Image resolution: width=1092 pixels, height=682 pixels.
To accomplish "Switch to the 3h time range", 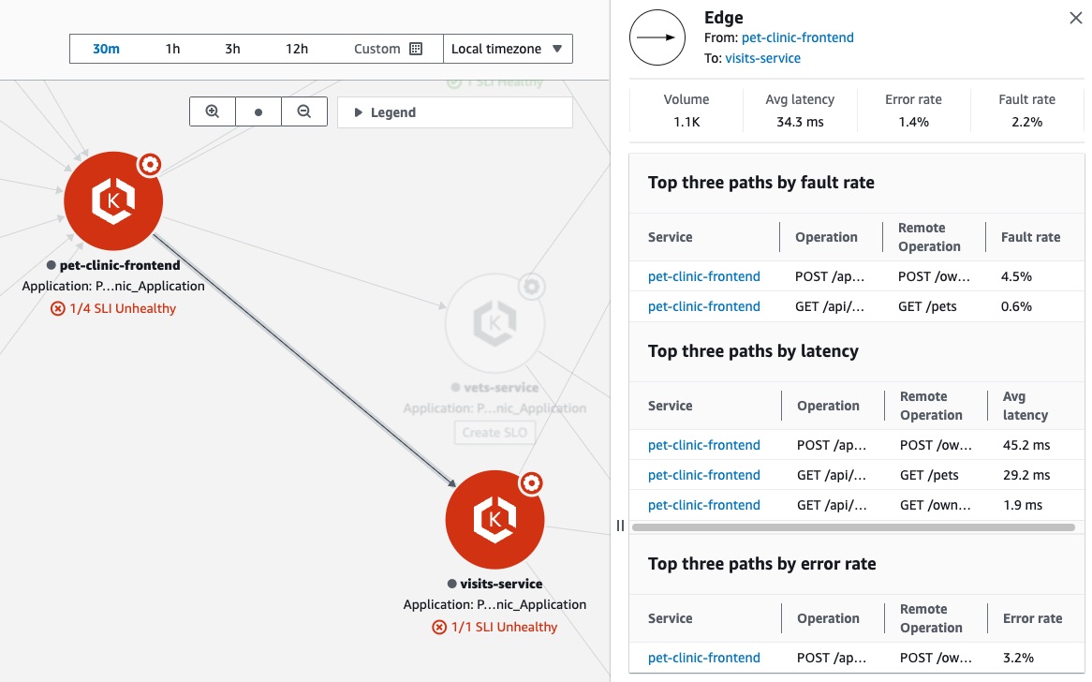I will (232, 49).
